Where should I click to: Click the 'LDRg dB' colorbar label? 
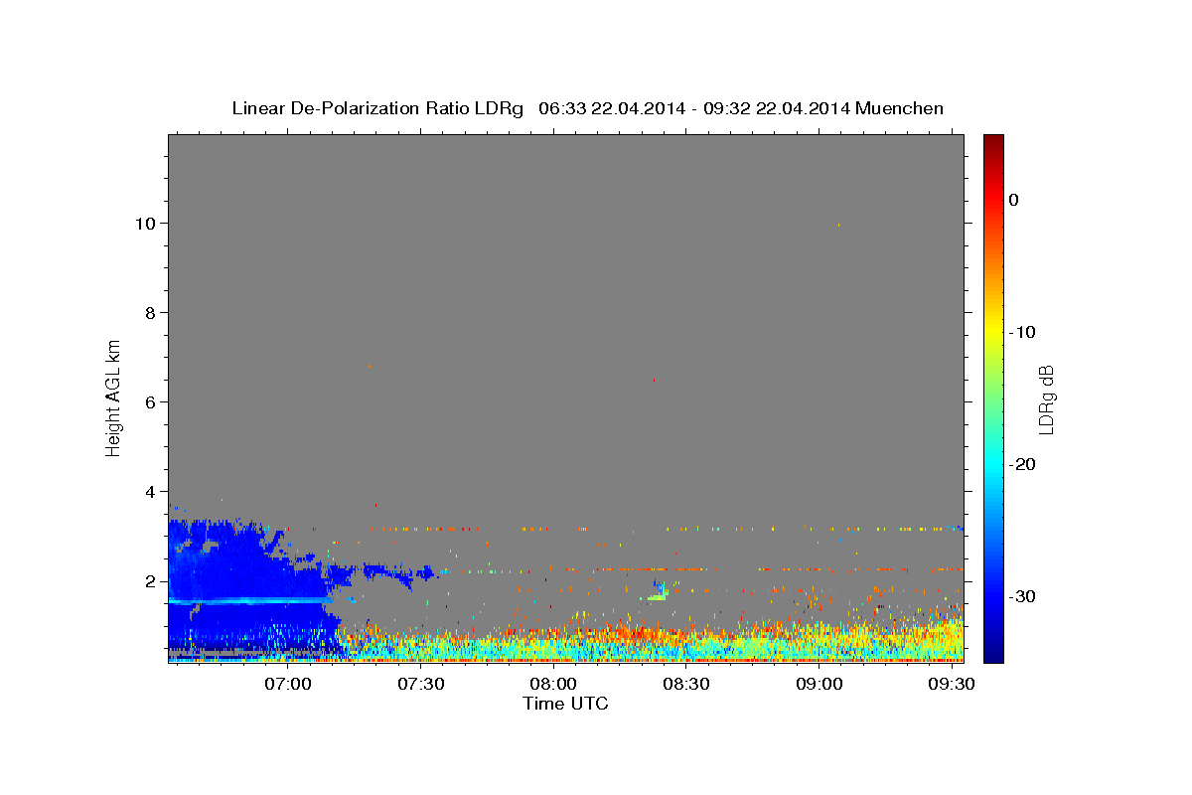[x=1045, y=399]
